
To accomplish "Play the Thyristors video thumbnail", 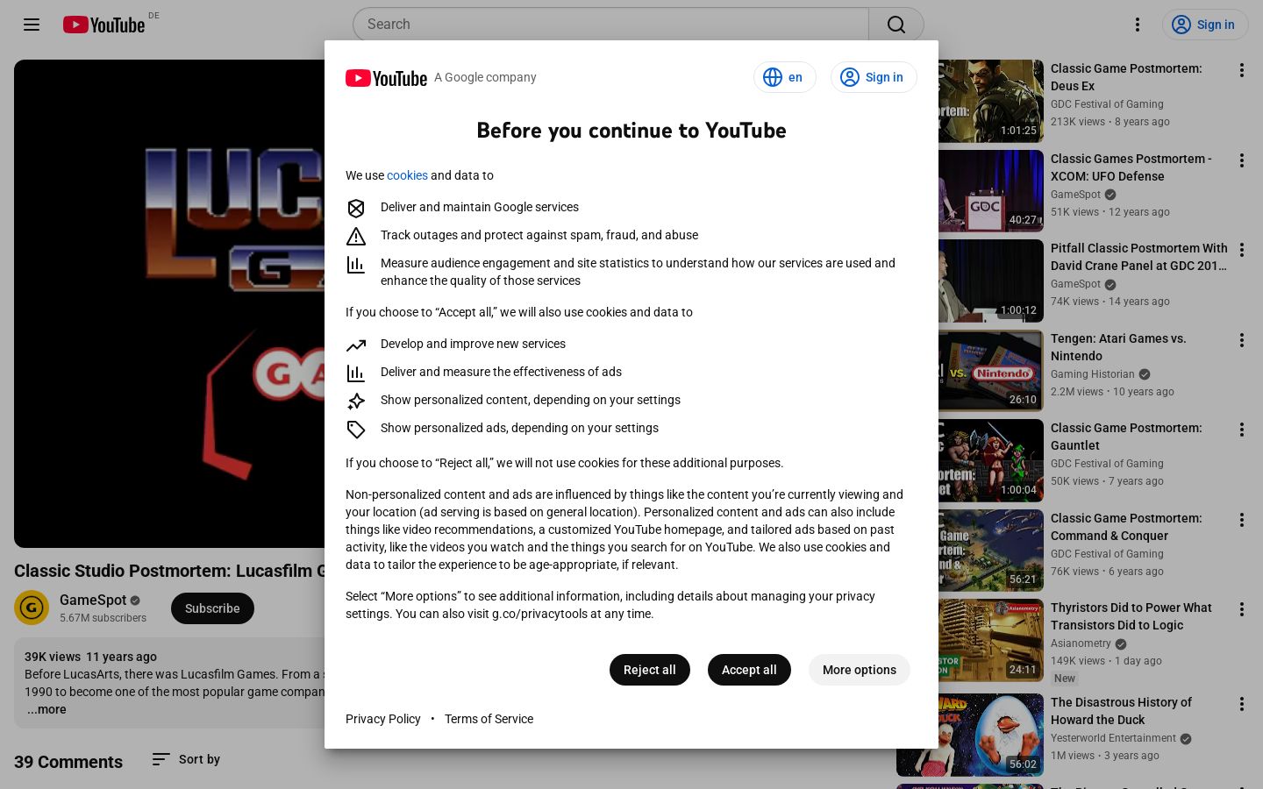I will click(x=991, y=640).
